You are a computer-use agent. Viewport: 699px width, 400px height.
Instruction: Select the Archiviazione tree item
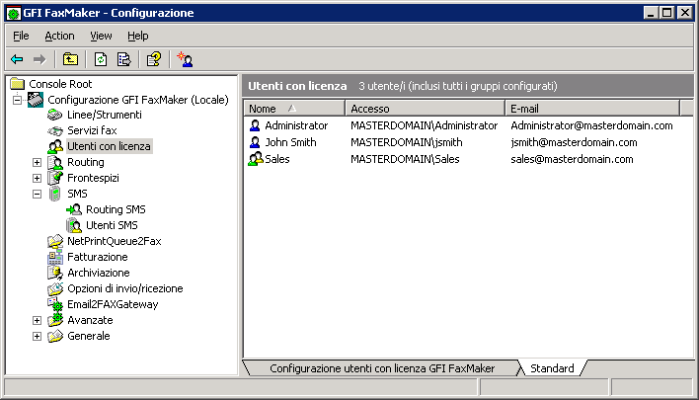(99, 273)
